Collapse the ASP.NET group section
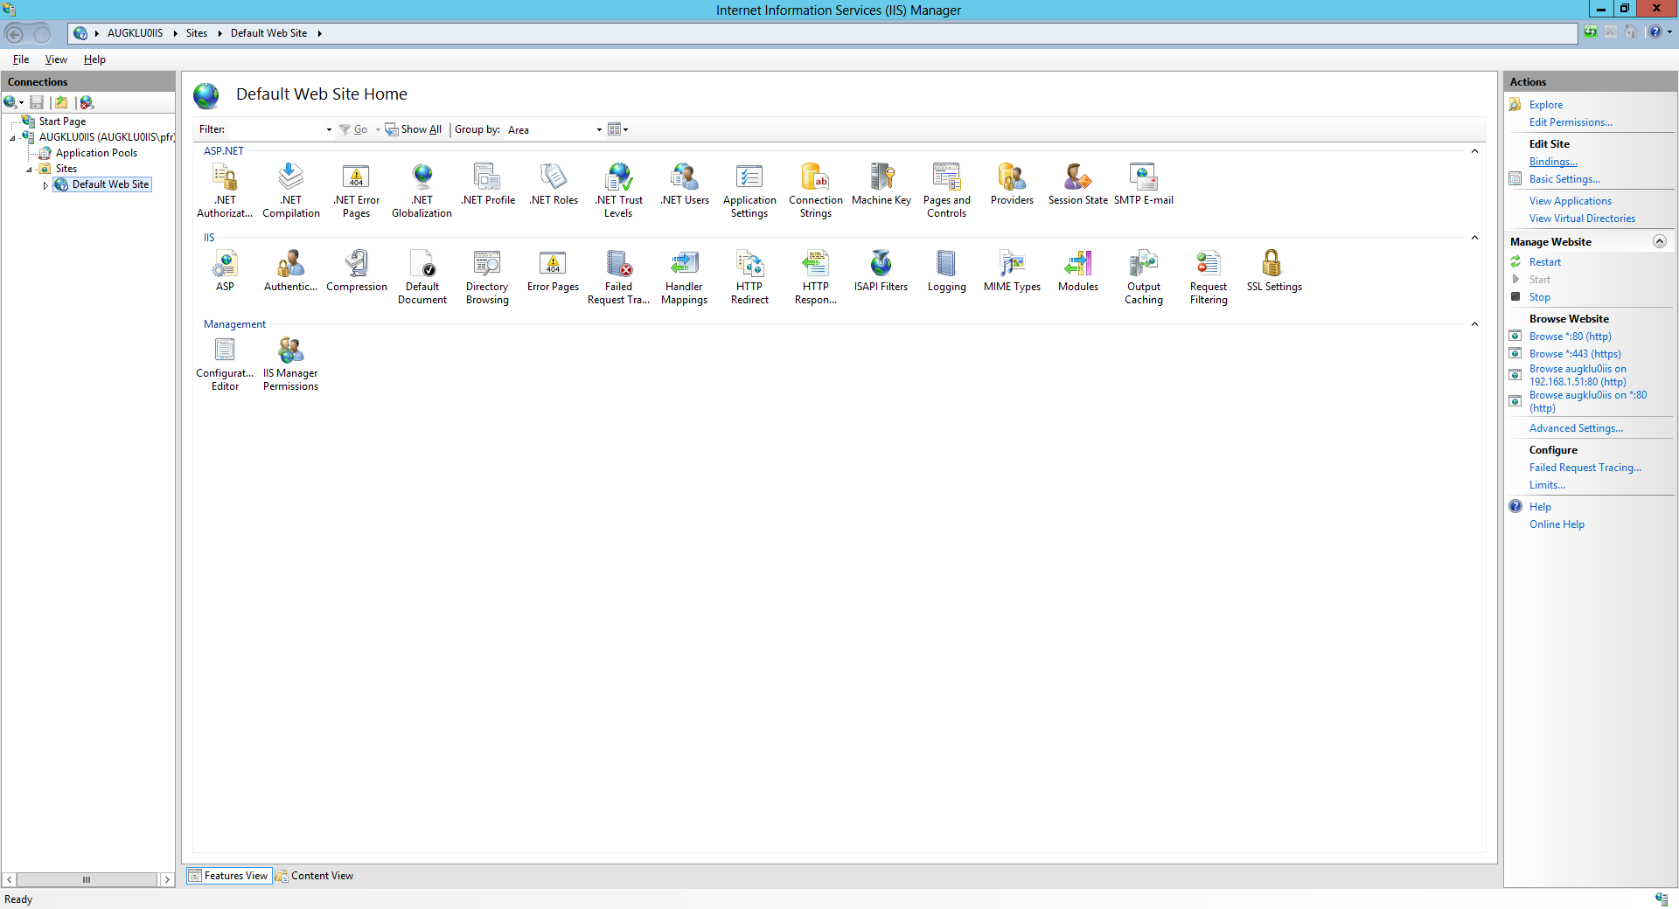Screen dimensions: 1679x909 (x=1474, y=151)
